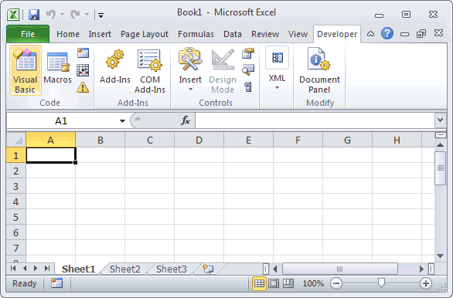This screenshot has width=453, height=298.
Task: Click the zoom slider handle
Action: coord(381,283)
